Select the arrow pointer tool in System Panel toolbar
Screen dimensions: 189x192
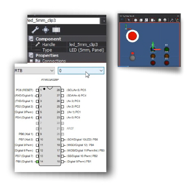click(129, 20)
